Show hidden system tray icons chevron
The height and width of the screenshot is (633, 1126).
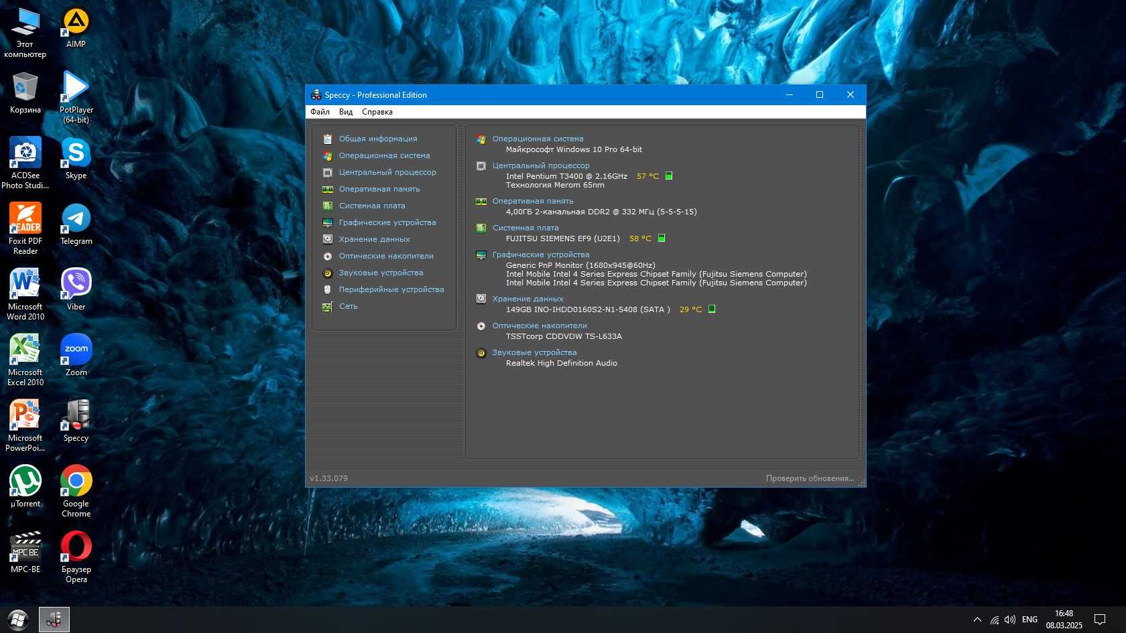click(977, 620)
